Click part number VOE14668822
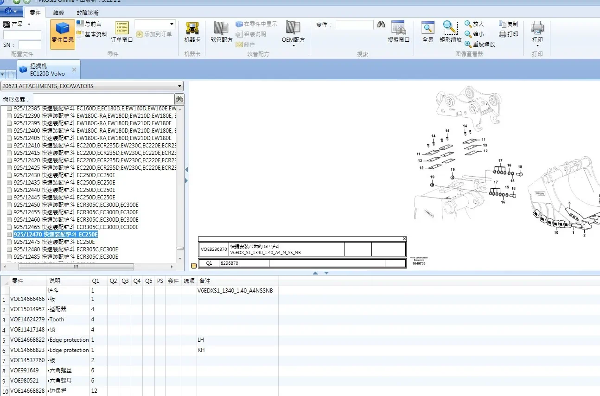 tap(27, 340)
